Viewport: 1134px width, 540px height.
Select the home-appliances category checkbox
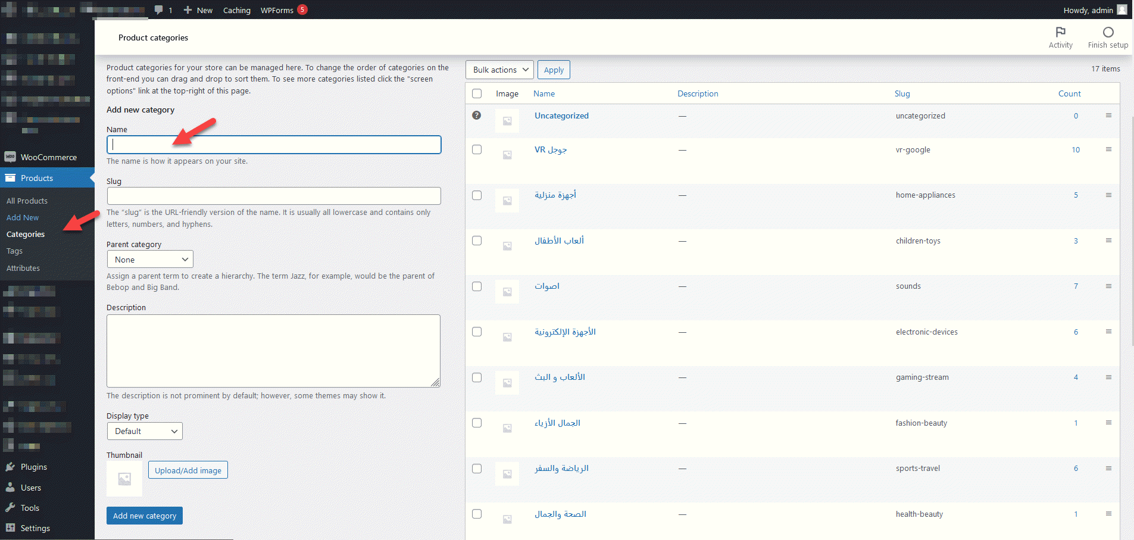pos(477,195)
